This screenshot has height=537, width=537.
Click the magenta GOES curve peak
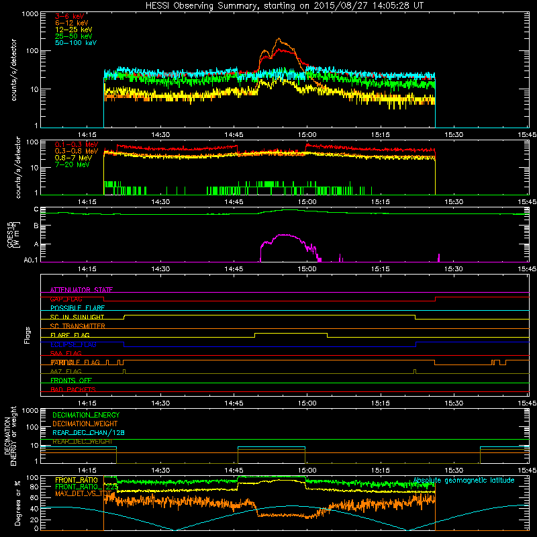pyautogui.click(x=283, y=235)
